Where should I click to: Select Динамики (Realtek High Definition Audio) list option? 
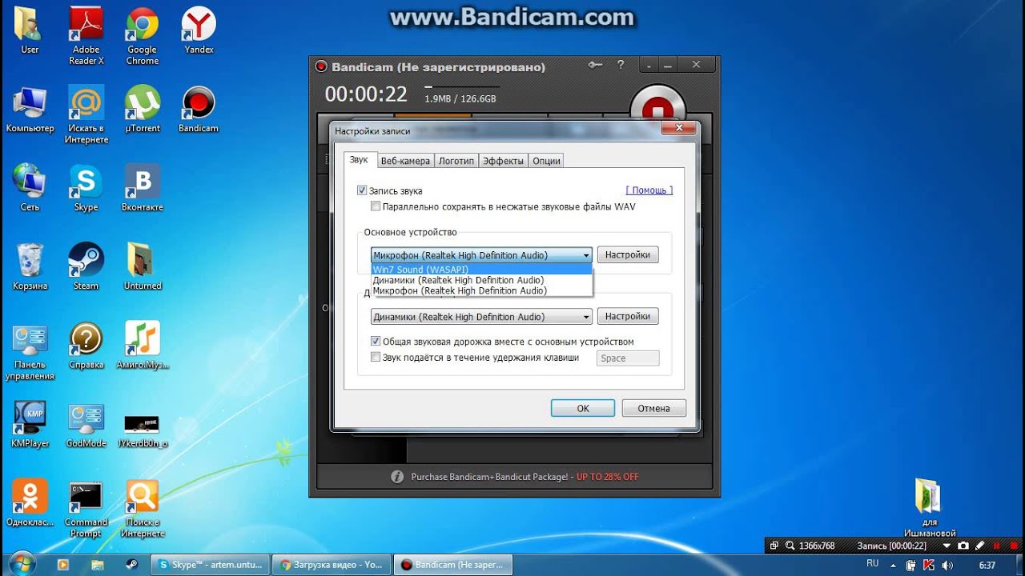pos(481,280)
